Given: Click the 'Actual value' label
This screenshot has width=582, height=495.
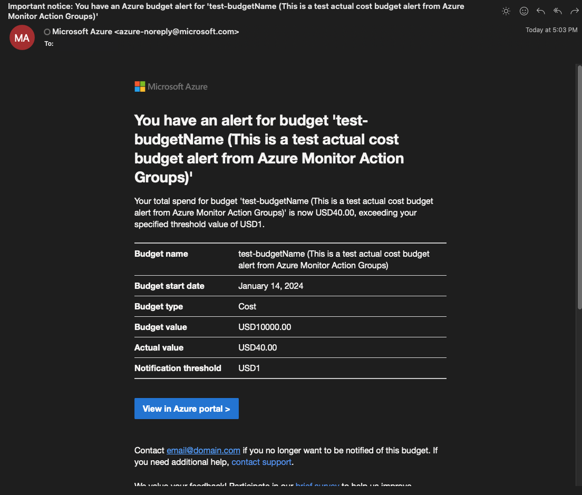Looking at the screenshot, I should pos(159,348).
